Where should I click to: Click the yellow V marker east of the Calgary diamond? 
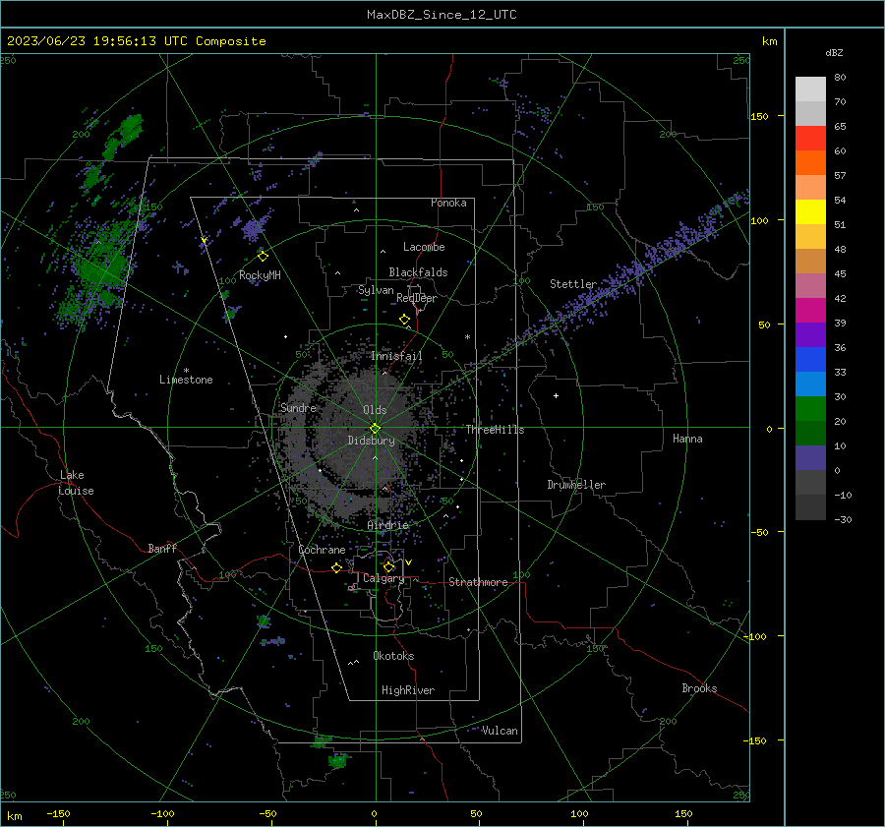408,562
